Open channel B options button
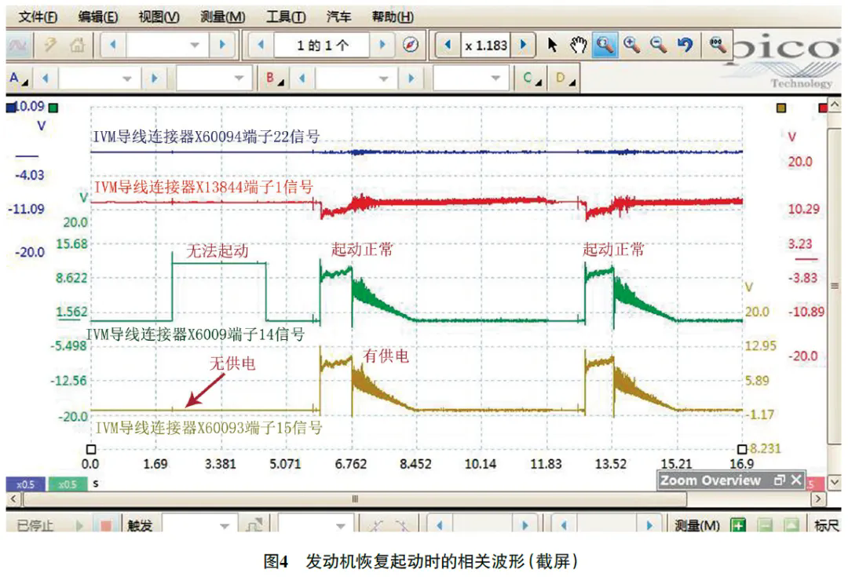 275,79
